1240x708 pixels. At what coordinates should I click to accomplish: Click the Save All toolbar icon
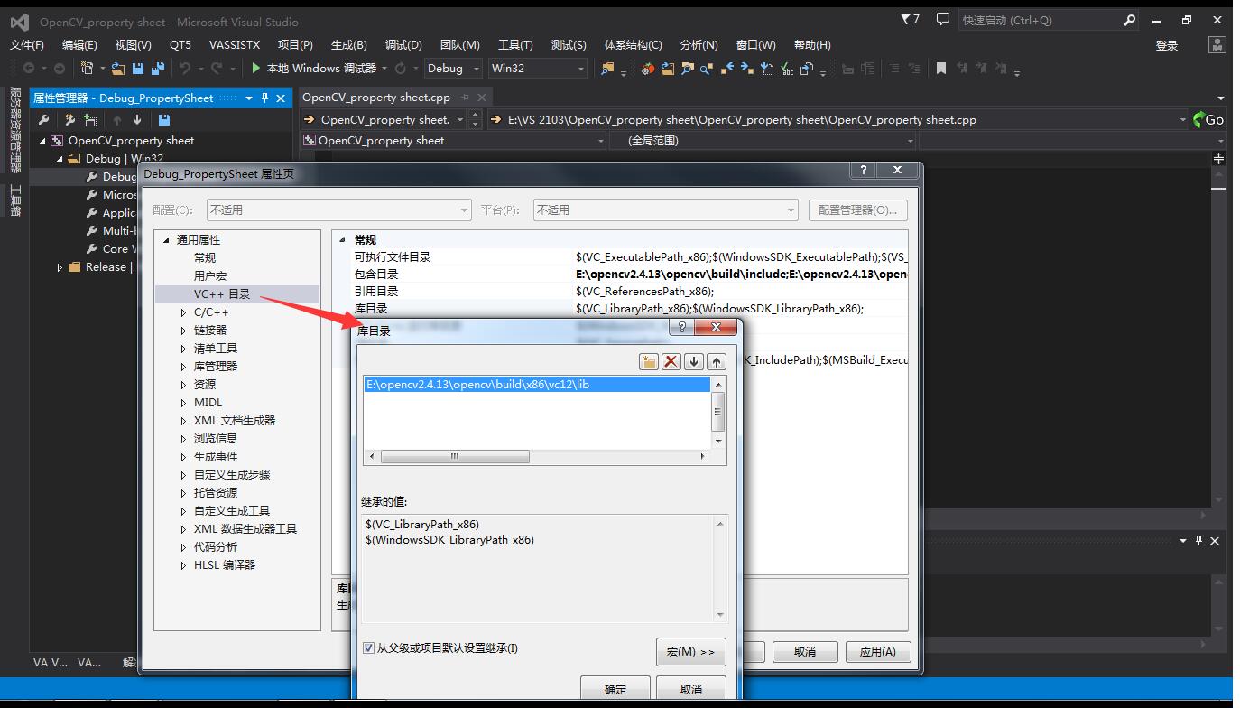(159, 69)
